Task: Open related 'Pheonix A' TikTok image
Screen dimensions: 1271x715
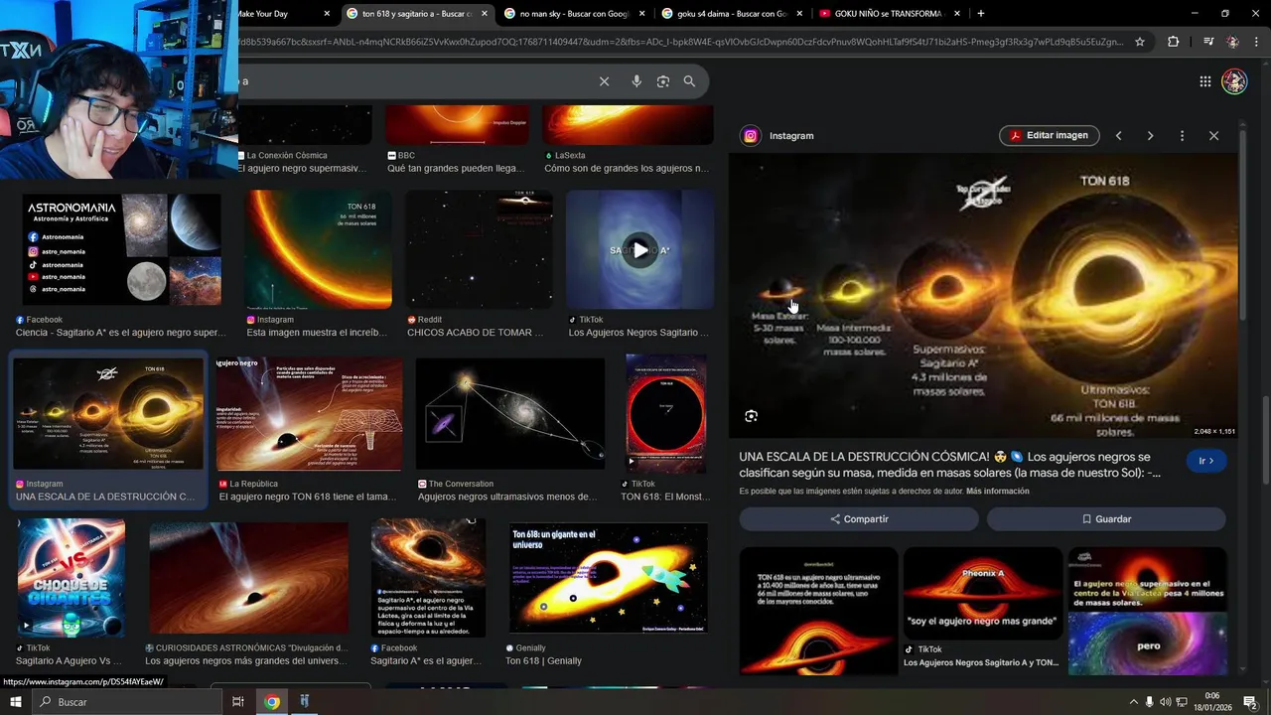Action: (x=982, y=593)
